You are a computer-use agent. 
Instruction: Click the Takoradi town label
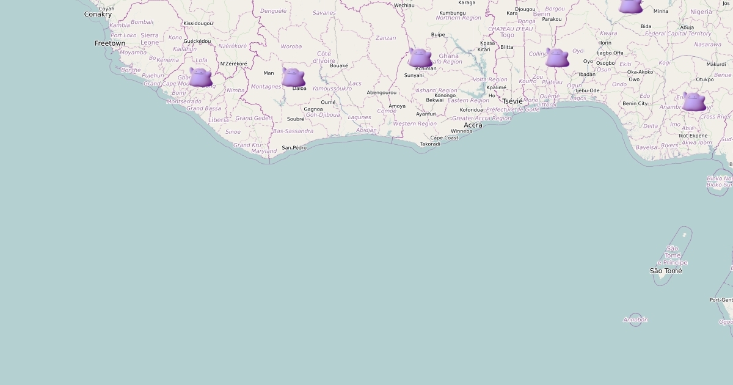coord(430,144)
